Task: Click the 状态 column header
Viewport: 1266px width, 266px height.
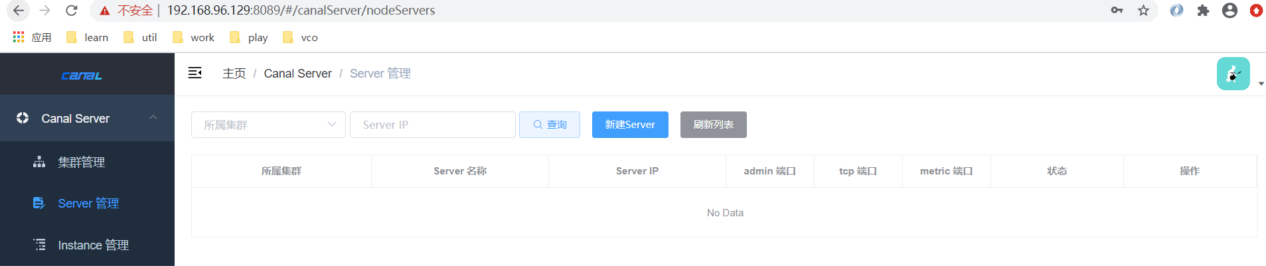Action: click(1057, 171)
